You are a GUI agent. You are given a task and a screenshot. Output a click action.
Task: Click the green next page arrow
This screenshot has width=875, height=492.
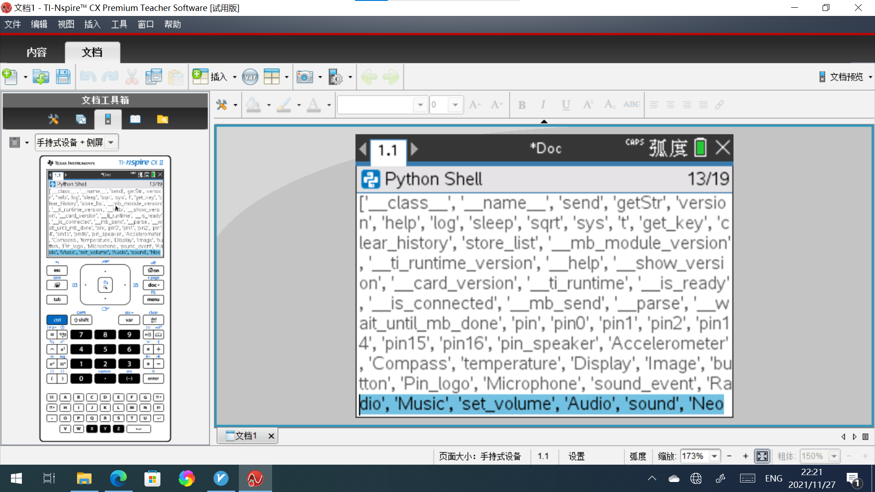pos(391,77)
